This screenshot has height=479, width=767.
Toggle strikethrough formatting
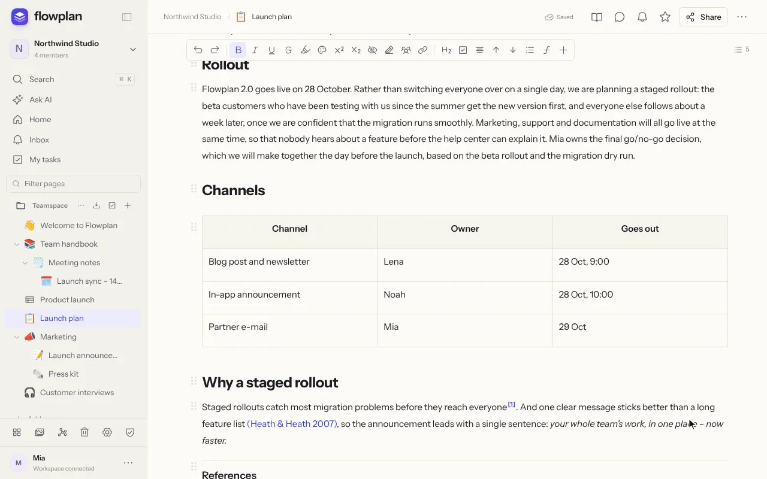288,50
